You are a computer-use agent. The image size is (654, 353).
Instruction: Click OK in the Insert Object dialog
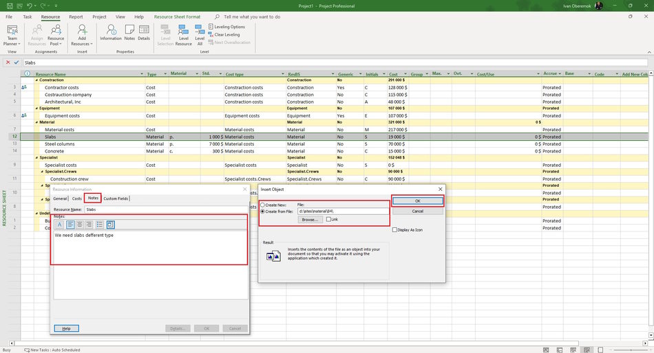pos(417,201)
